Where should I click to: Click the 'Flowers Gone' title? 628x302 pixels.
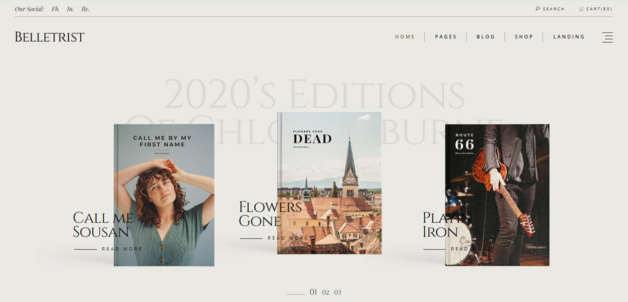[270, 214]
